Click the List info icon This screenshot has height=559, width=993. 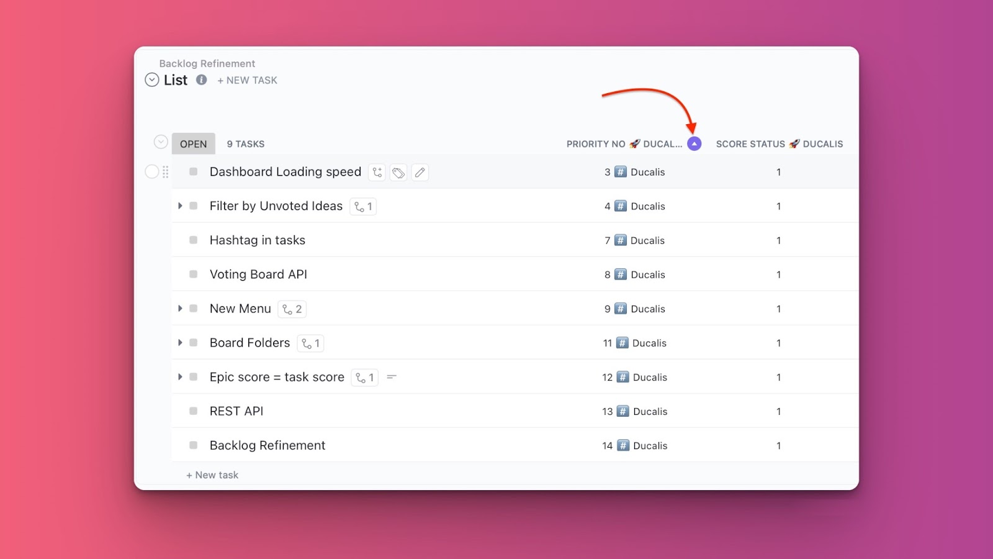(202, 80)
